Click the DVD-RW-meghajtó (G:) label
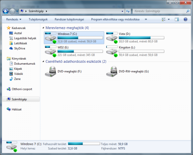Image resolution: width=193 pixels, height=155 pixels. point(134,71)
